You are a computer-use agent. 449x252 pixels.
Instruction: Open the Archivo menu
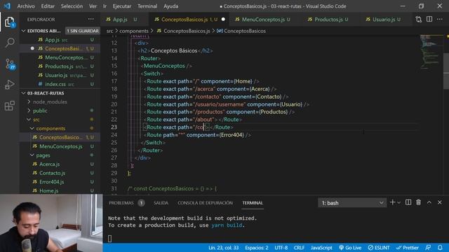(26, 6)
